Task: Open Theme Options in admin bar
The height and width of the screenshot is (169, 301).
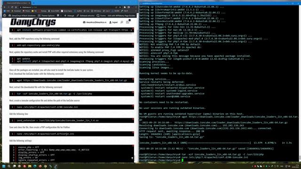Action: tap(46, 15)
